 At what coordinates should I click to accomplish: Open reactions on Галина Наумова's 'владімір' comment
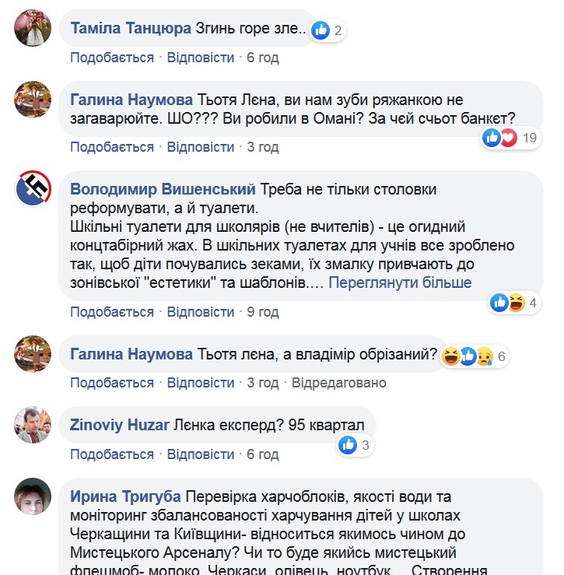[x=468, y=357]
